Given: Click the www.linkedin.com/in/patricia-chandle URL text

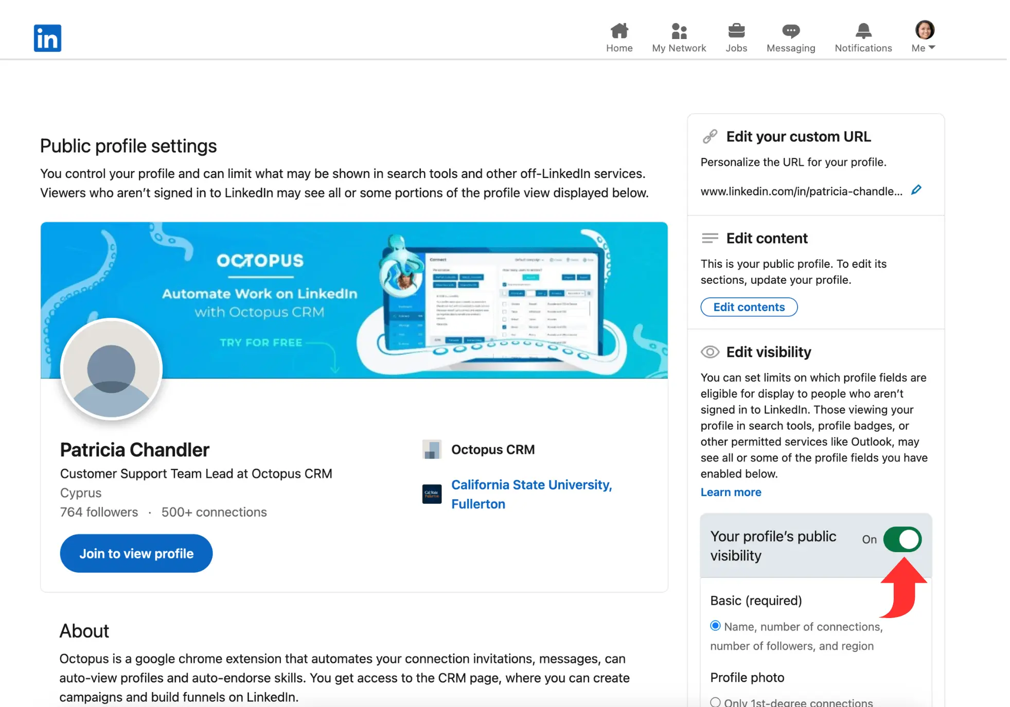Looking at the screenshot, I should coord(801,191).
